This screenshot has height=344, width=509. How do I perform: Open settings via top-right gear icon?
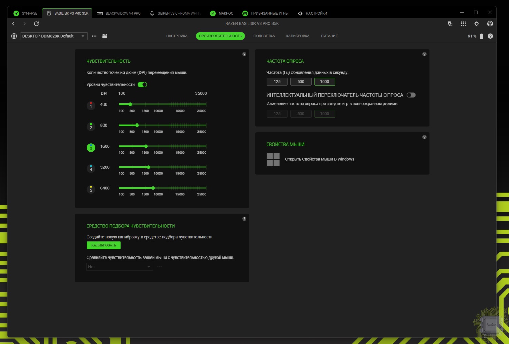(477, 24)
